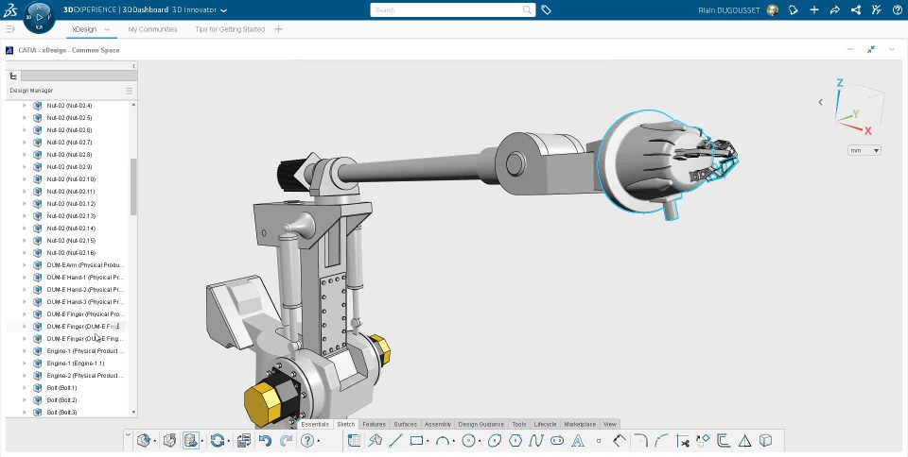Image resolution: width=908 pixels, height=457 pixels.
Task: Click the 3D cube icon at toolbar end
Action: (x=765, y=441)
